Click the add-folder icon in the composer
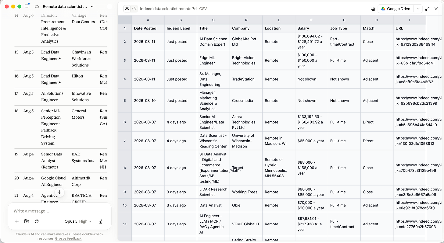Viewport: 444px width, 243px height. 27,221
